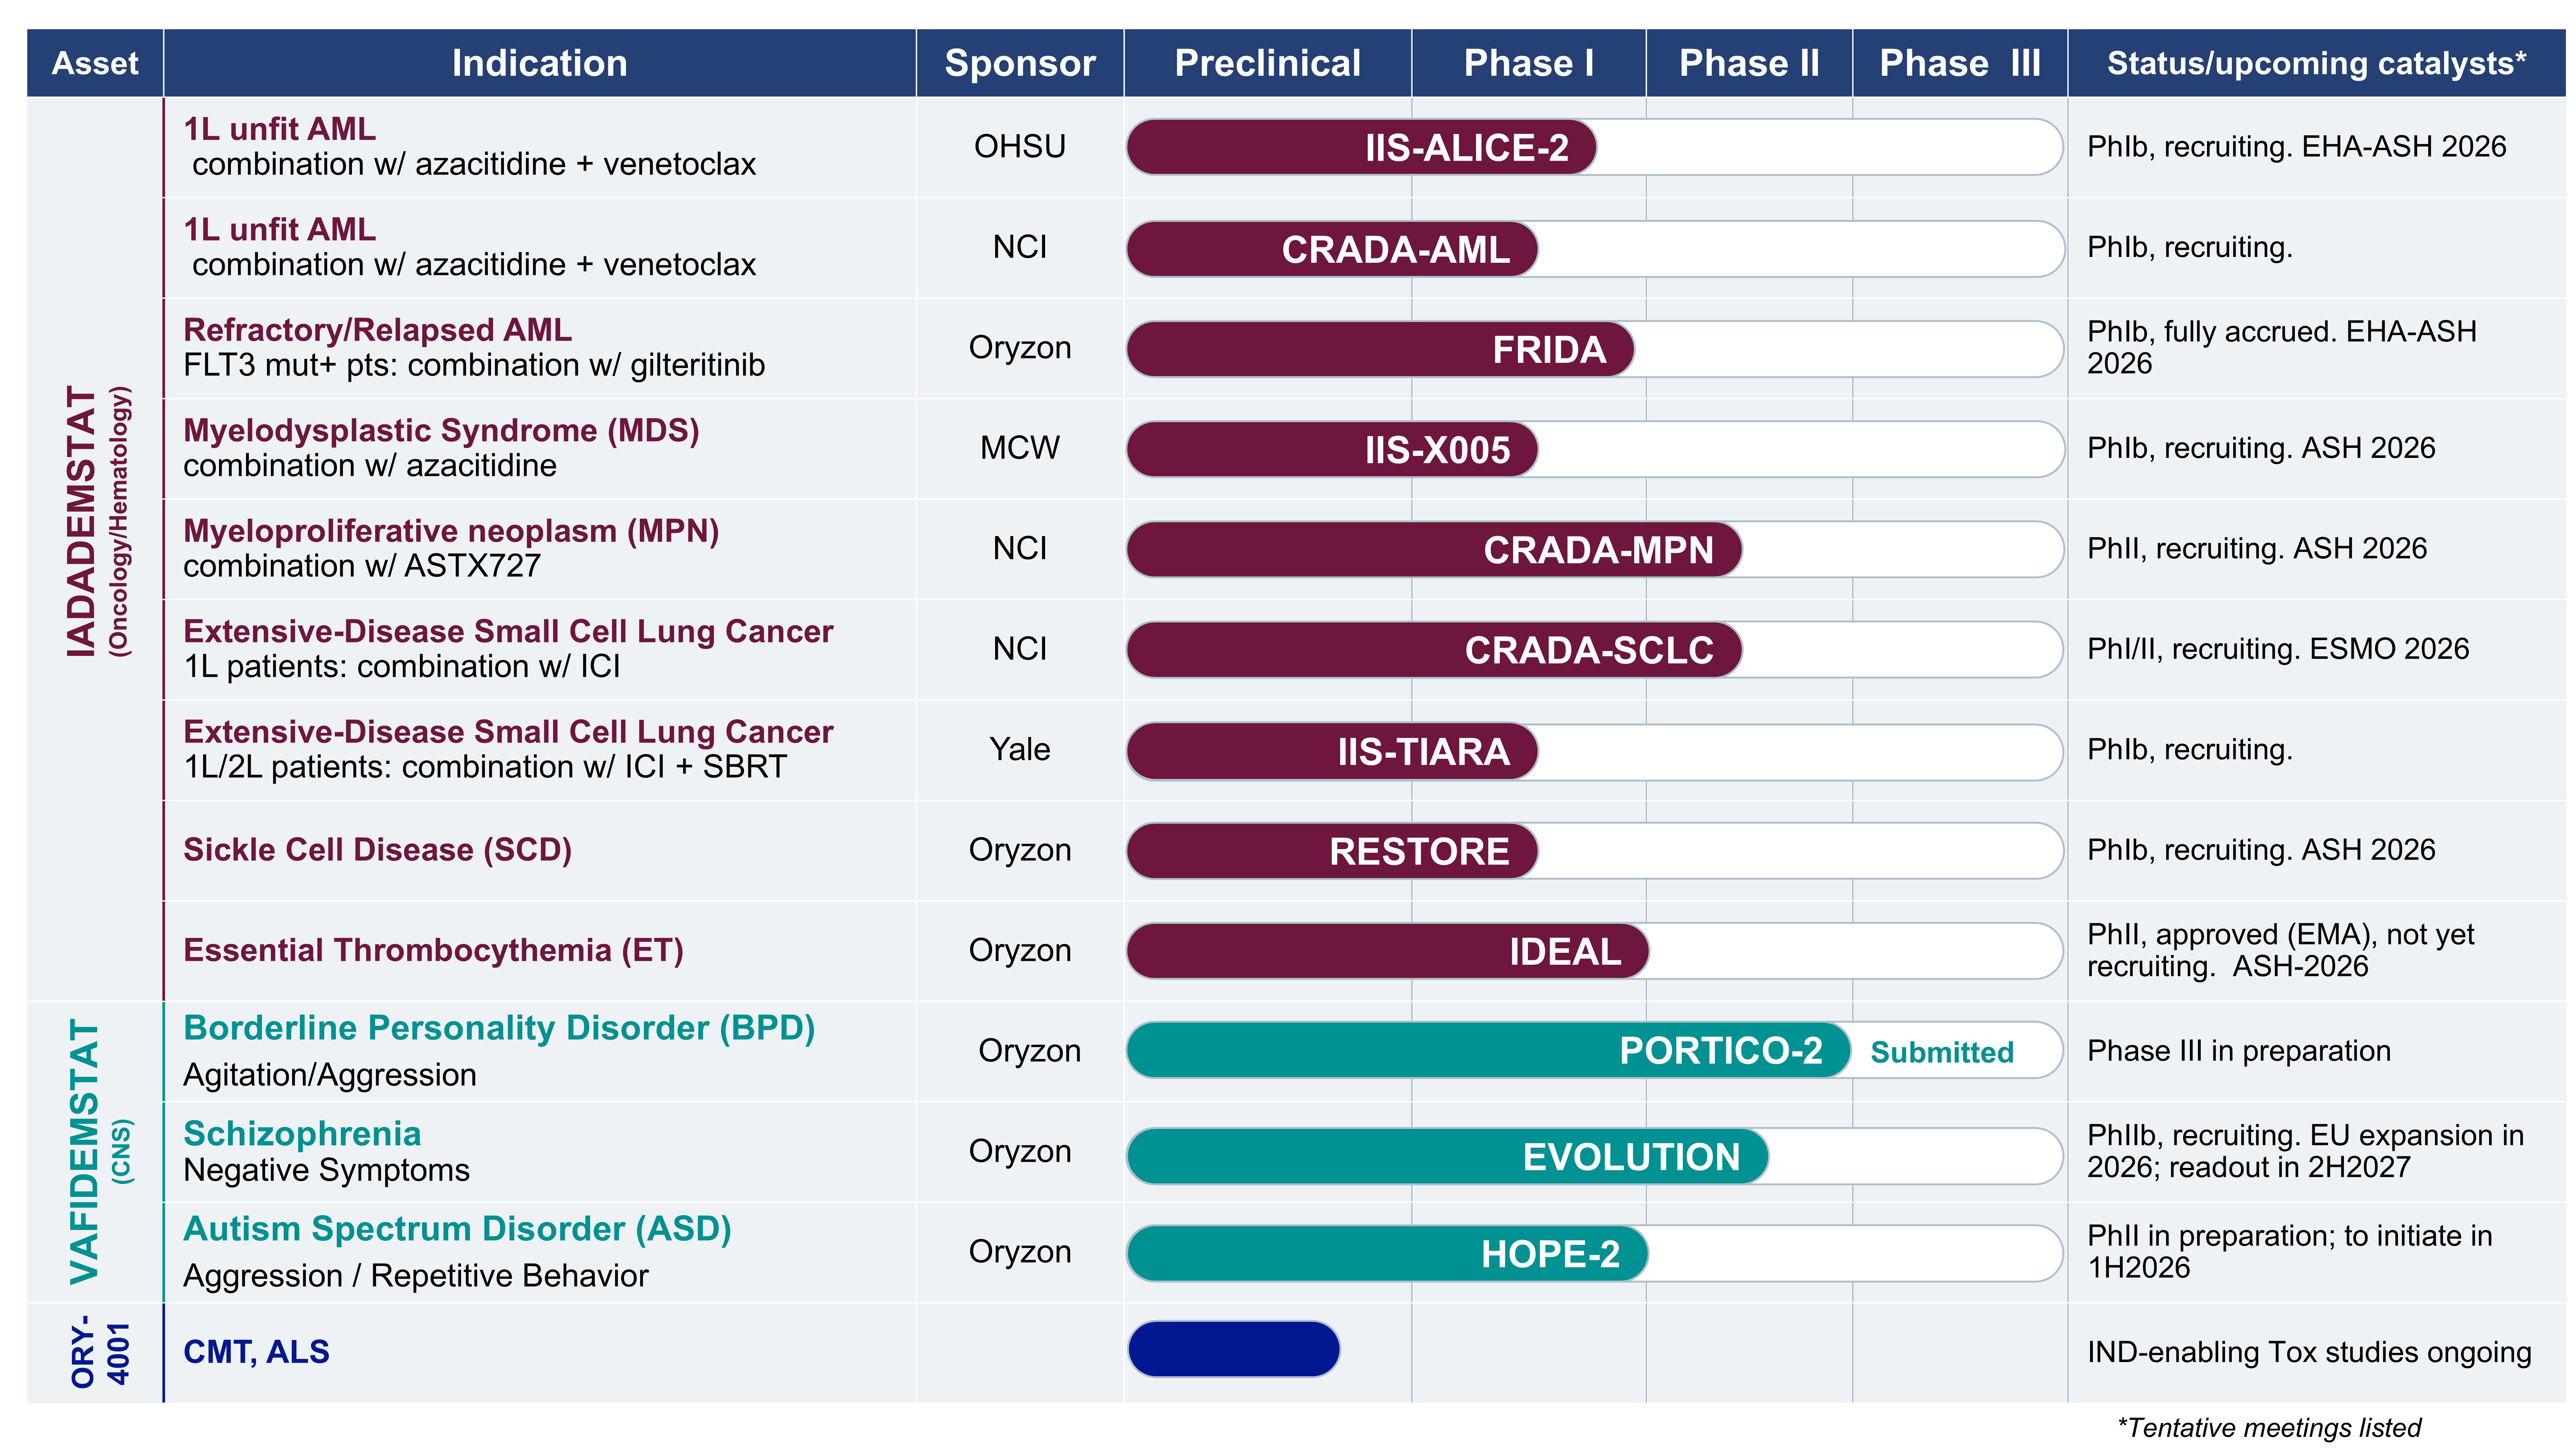Click the IIS-ALICE-2 progress bar
The width and height of the screenshot is (2576, 1449).
point(1362,147)
